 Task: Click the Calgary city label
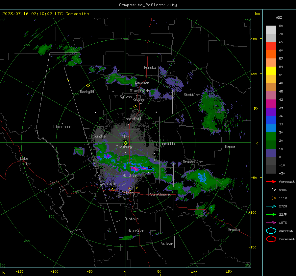pos(128,193)
